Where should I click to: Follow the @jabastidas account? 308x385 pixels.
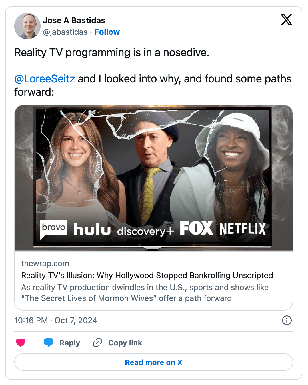click(x=107, y=32)
